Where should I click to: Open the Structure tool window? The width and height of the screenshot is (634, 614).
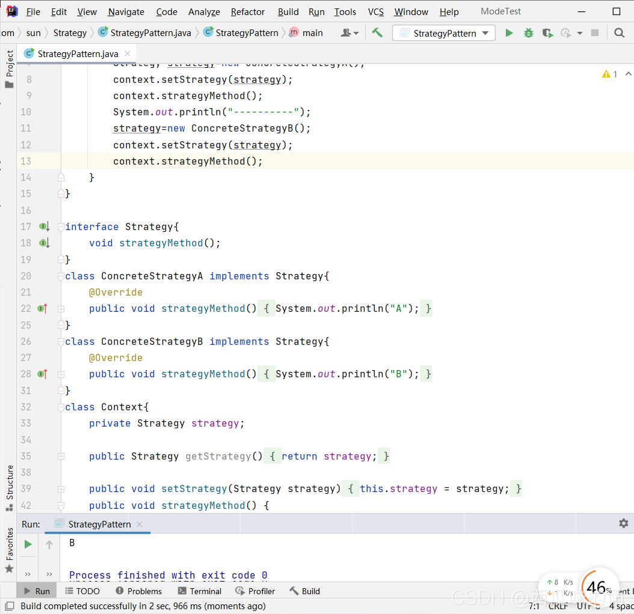click(9, 488)
